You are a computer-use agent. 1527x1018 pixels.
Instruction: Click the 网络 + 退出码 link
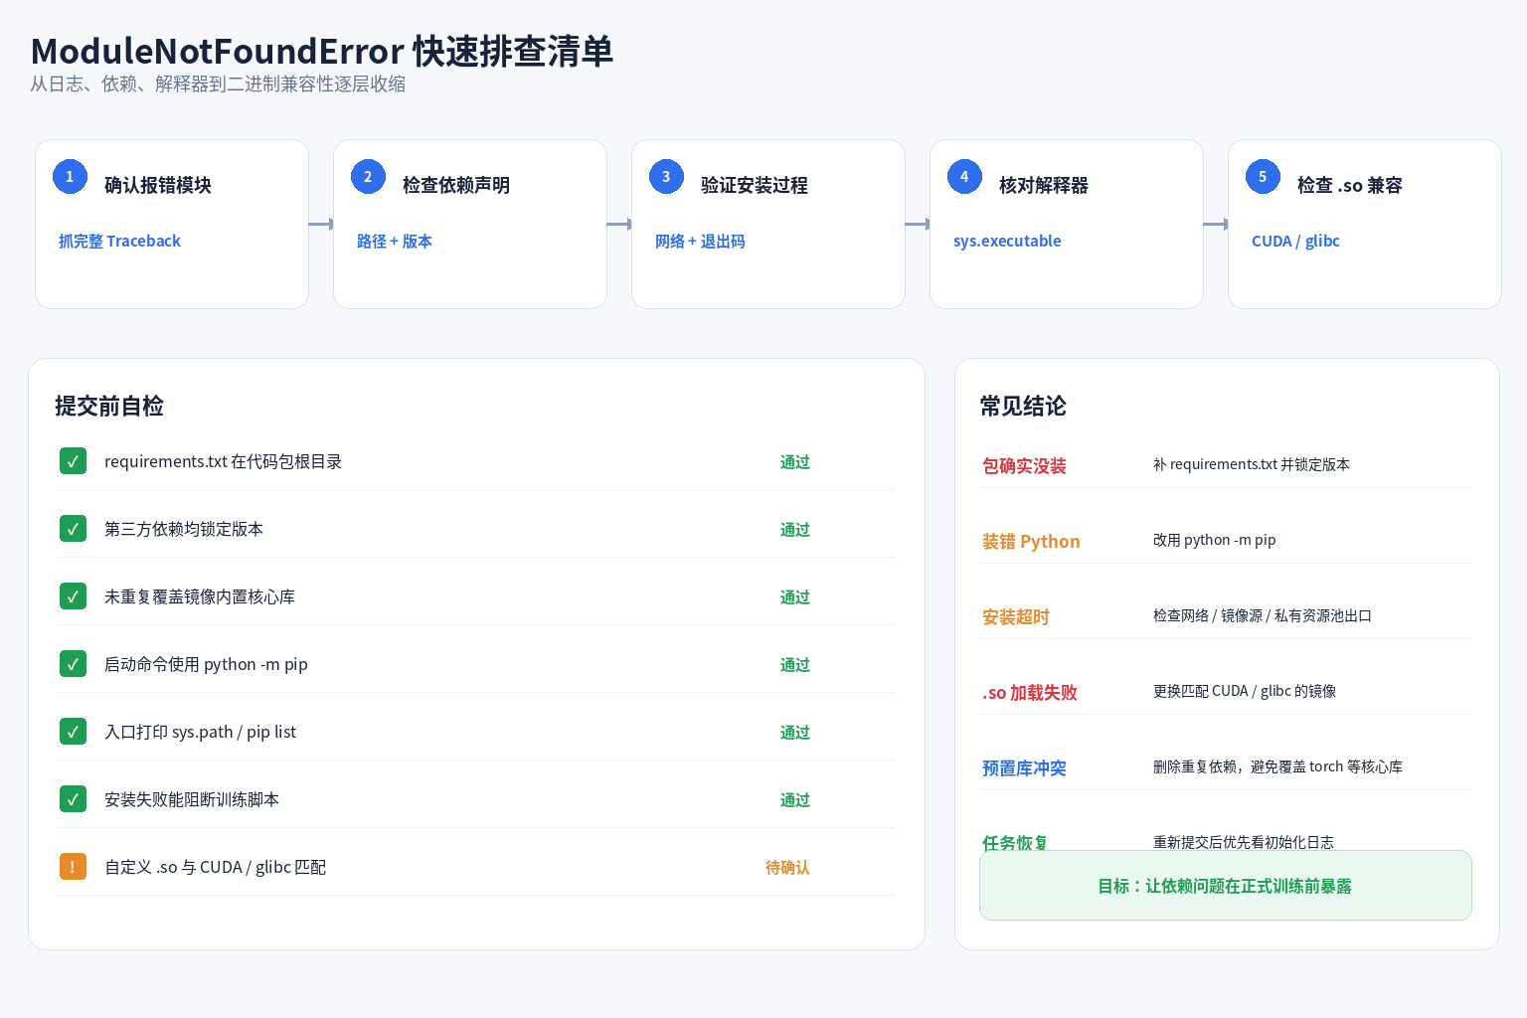[x=700, y=241]
